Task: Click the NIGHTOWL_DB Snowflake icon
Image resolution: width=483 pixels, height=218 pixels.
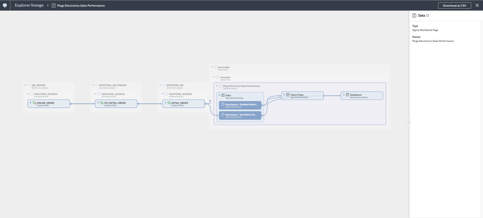Action: point(164,85)
